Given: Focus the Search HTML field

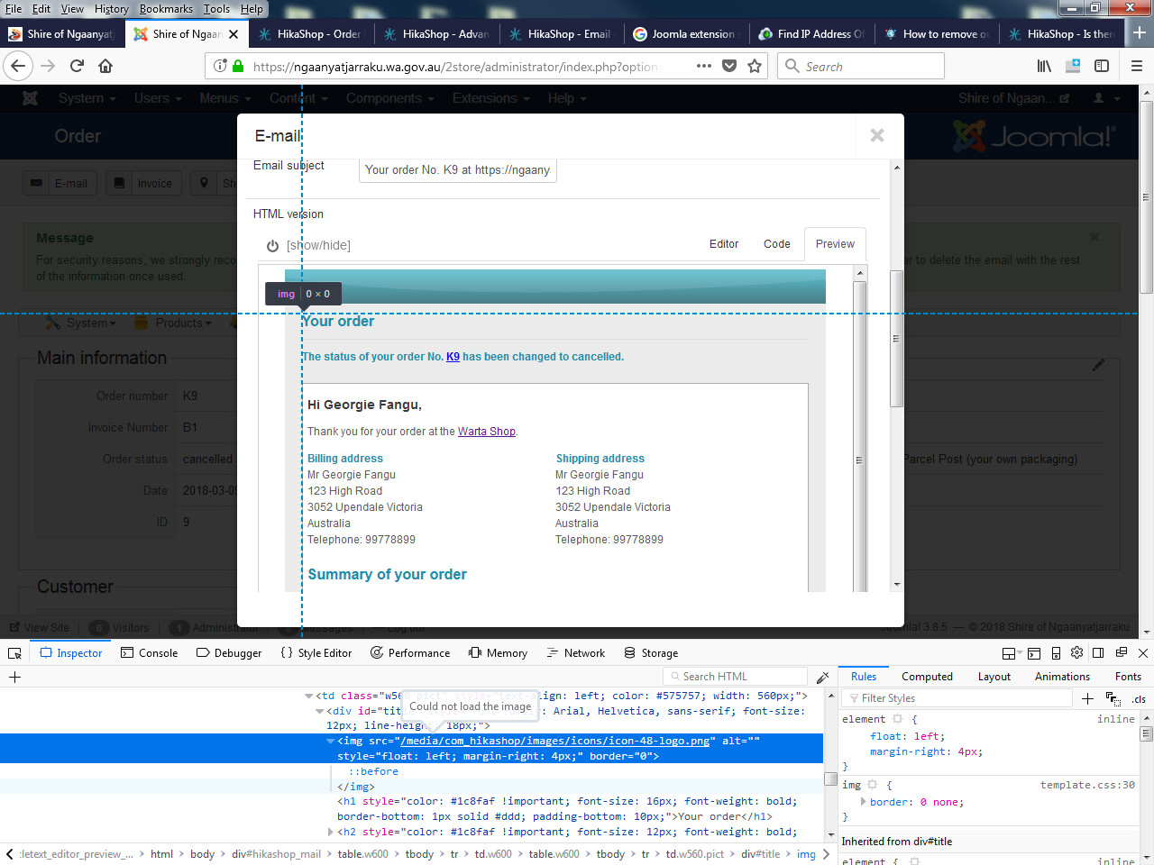Looking at the screenshot, I should 736,677.
